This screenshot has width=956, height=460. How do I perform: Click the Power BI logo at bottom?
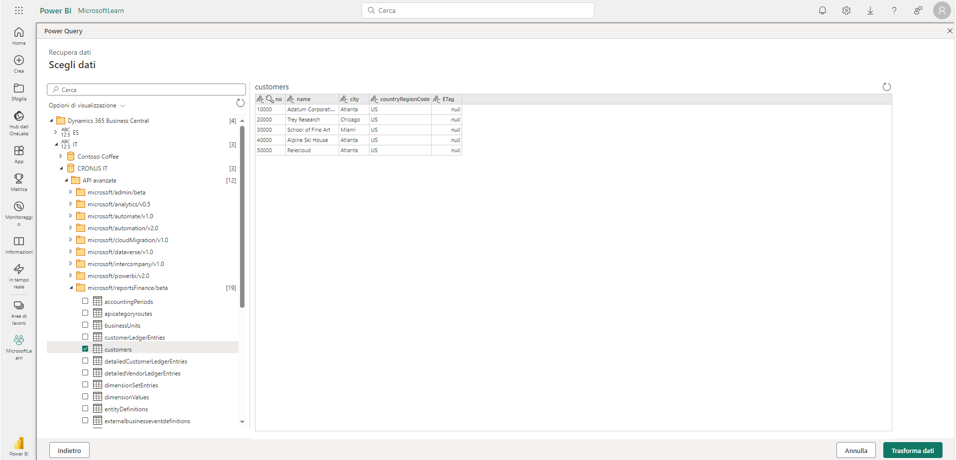[19, 446]
